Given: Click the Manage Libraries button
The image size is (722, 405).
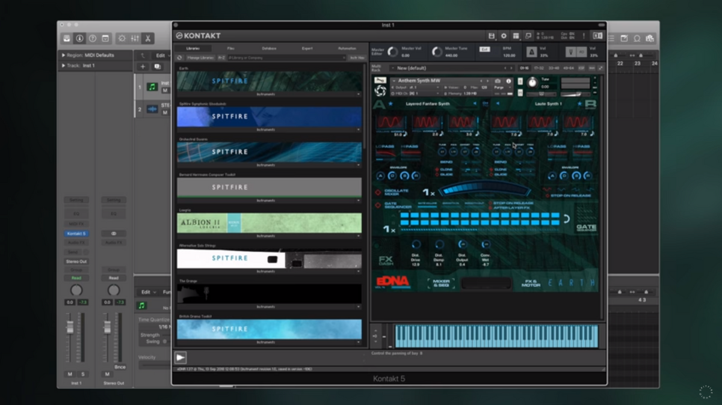Looking at the screenshot, I should (x=200, y=58).
